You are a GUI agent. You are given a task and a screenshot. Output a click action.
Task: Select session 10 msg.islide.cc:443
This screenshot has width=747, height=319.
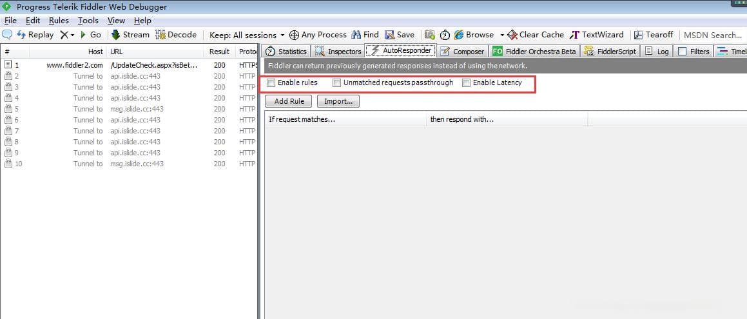[129, 164]
